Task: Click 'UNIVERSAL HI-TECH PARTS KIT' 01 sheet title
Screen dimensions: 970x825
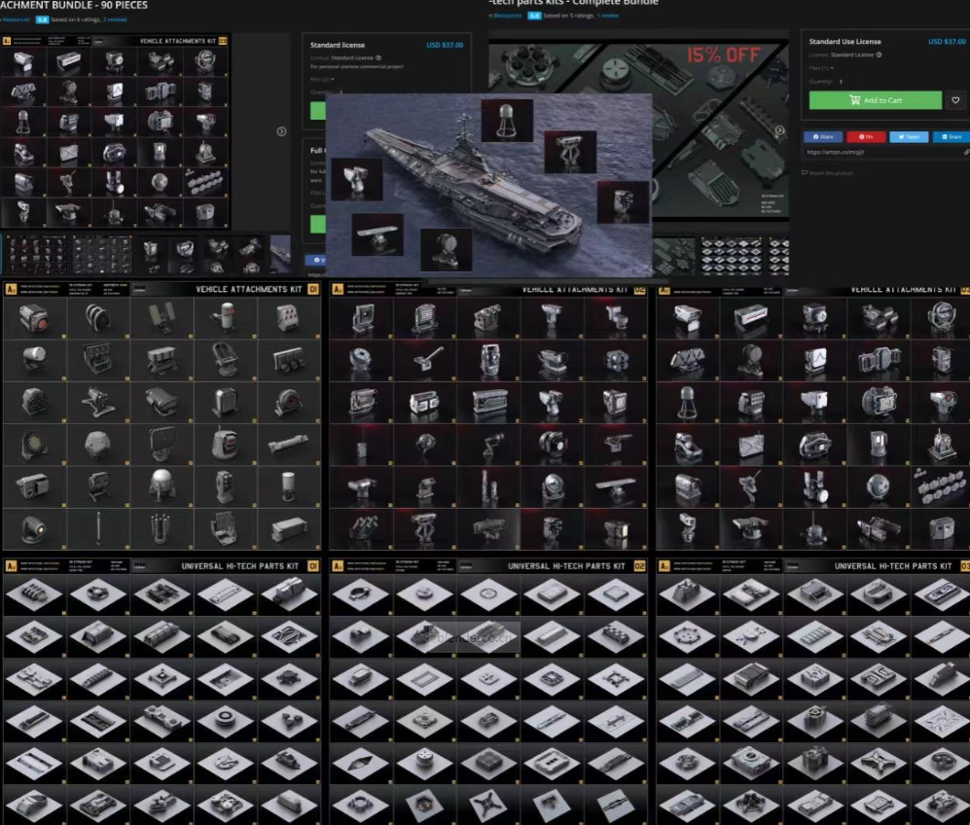Action: click(240, 566)
